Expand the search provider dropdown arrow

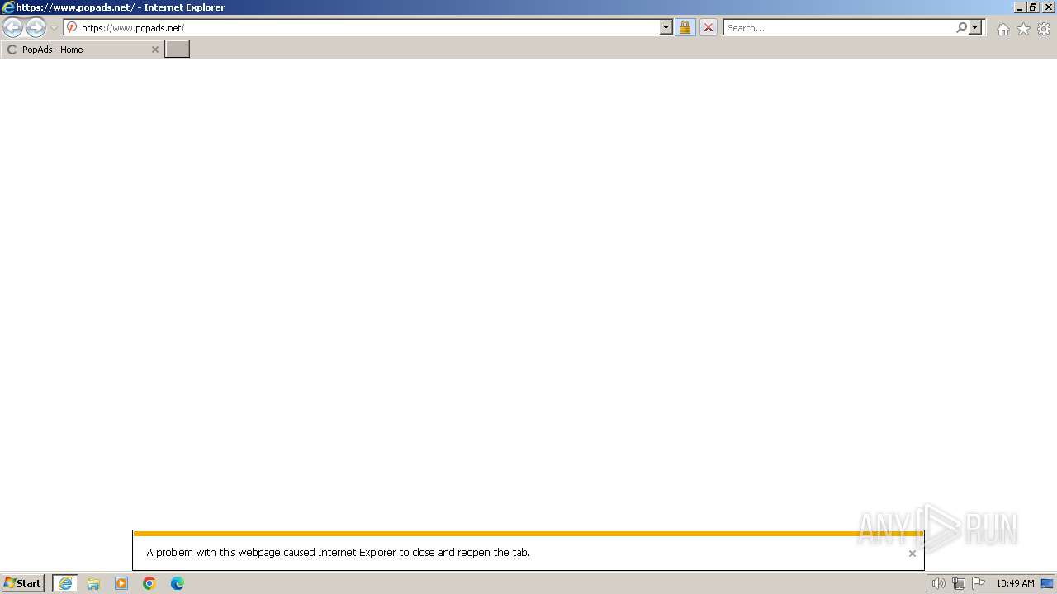tap(975, 27)
